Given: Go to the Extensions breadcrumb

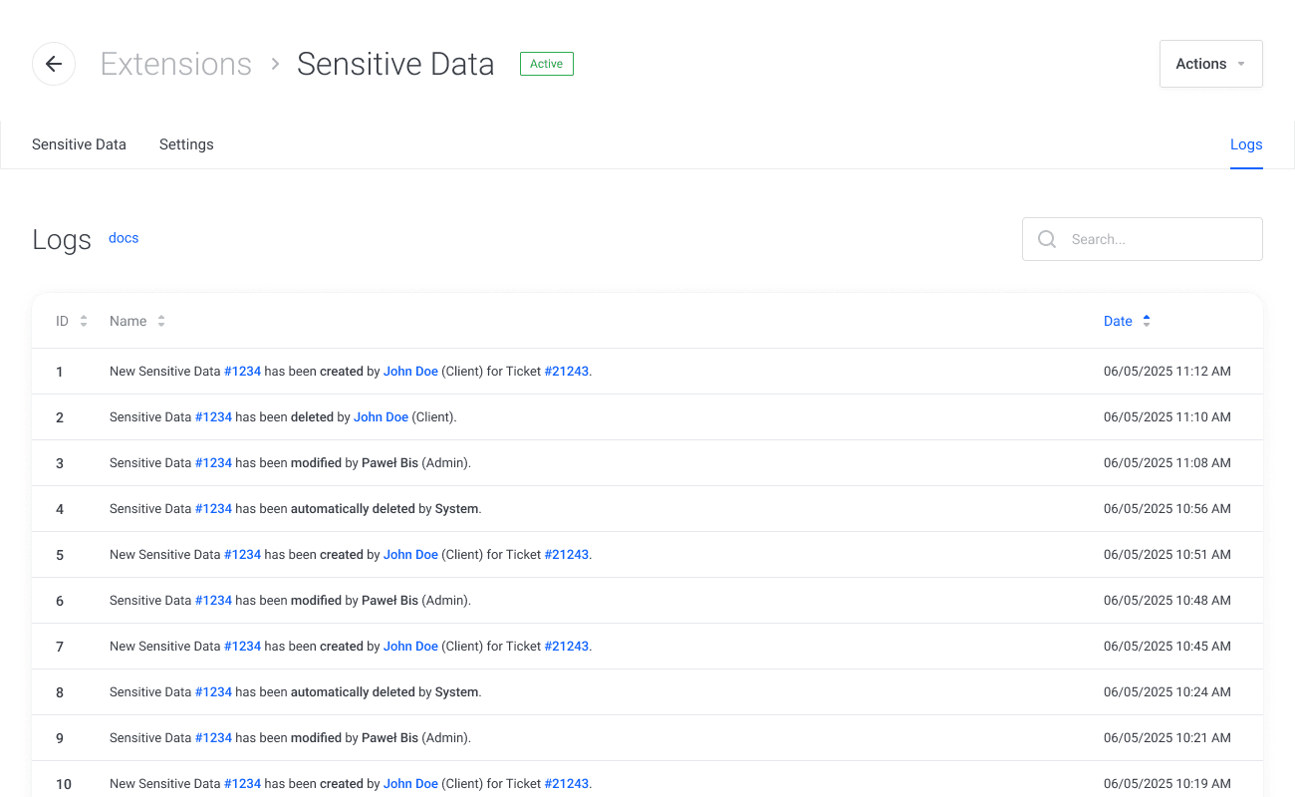Looking at the screenshot, I should (176, 64).
